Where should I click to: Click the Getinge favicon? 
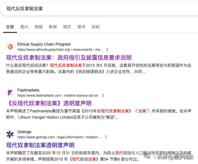pyautogui.click(x=10, y=134)
